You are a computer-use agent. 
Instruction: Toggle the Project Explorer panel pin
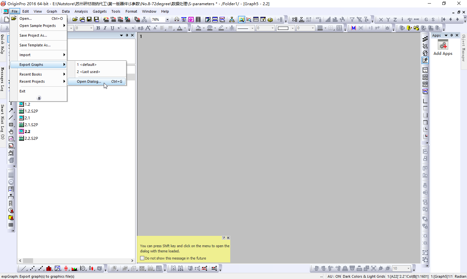coord(127,35)
